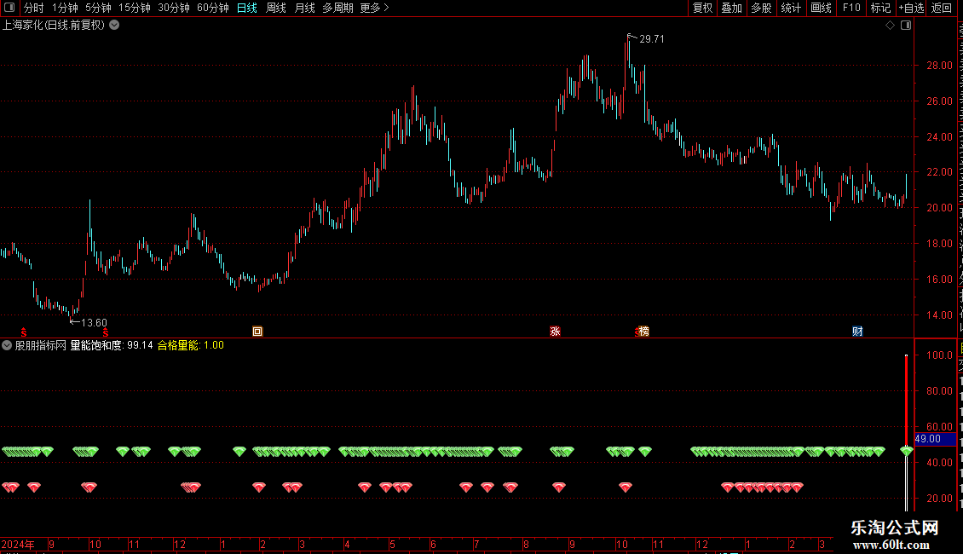Add stock with +自选 button
Viewport: 963px width, 554px height.
click(x=911, y=8)
